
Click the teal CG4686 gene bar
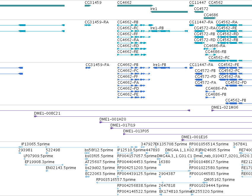pyautogui.click(x=210, y=18)
